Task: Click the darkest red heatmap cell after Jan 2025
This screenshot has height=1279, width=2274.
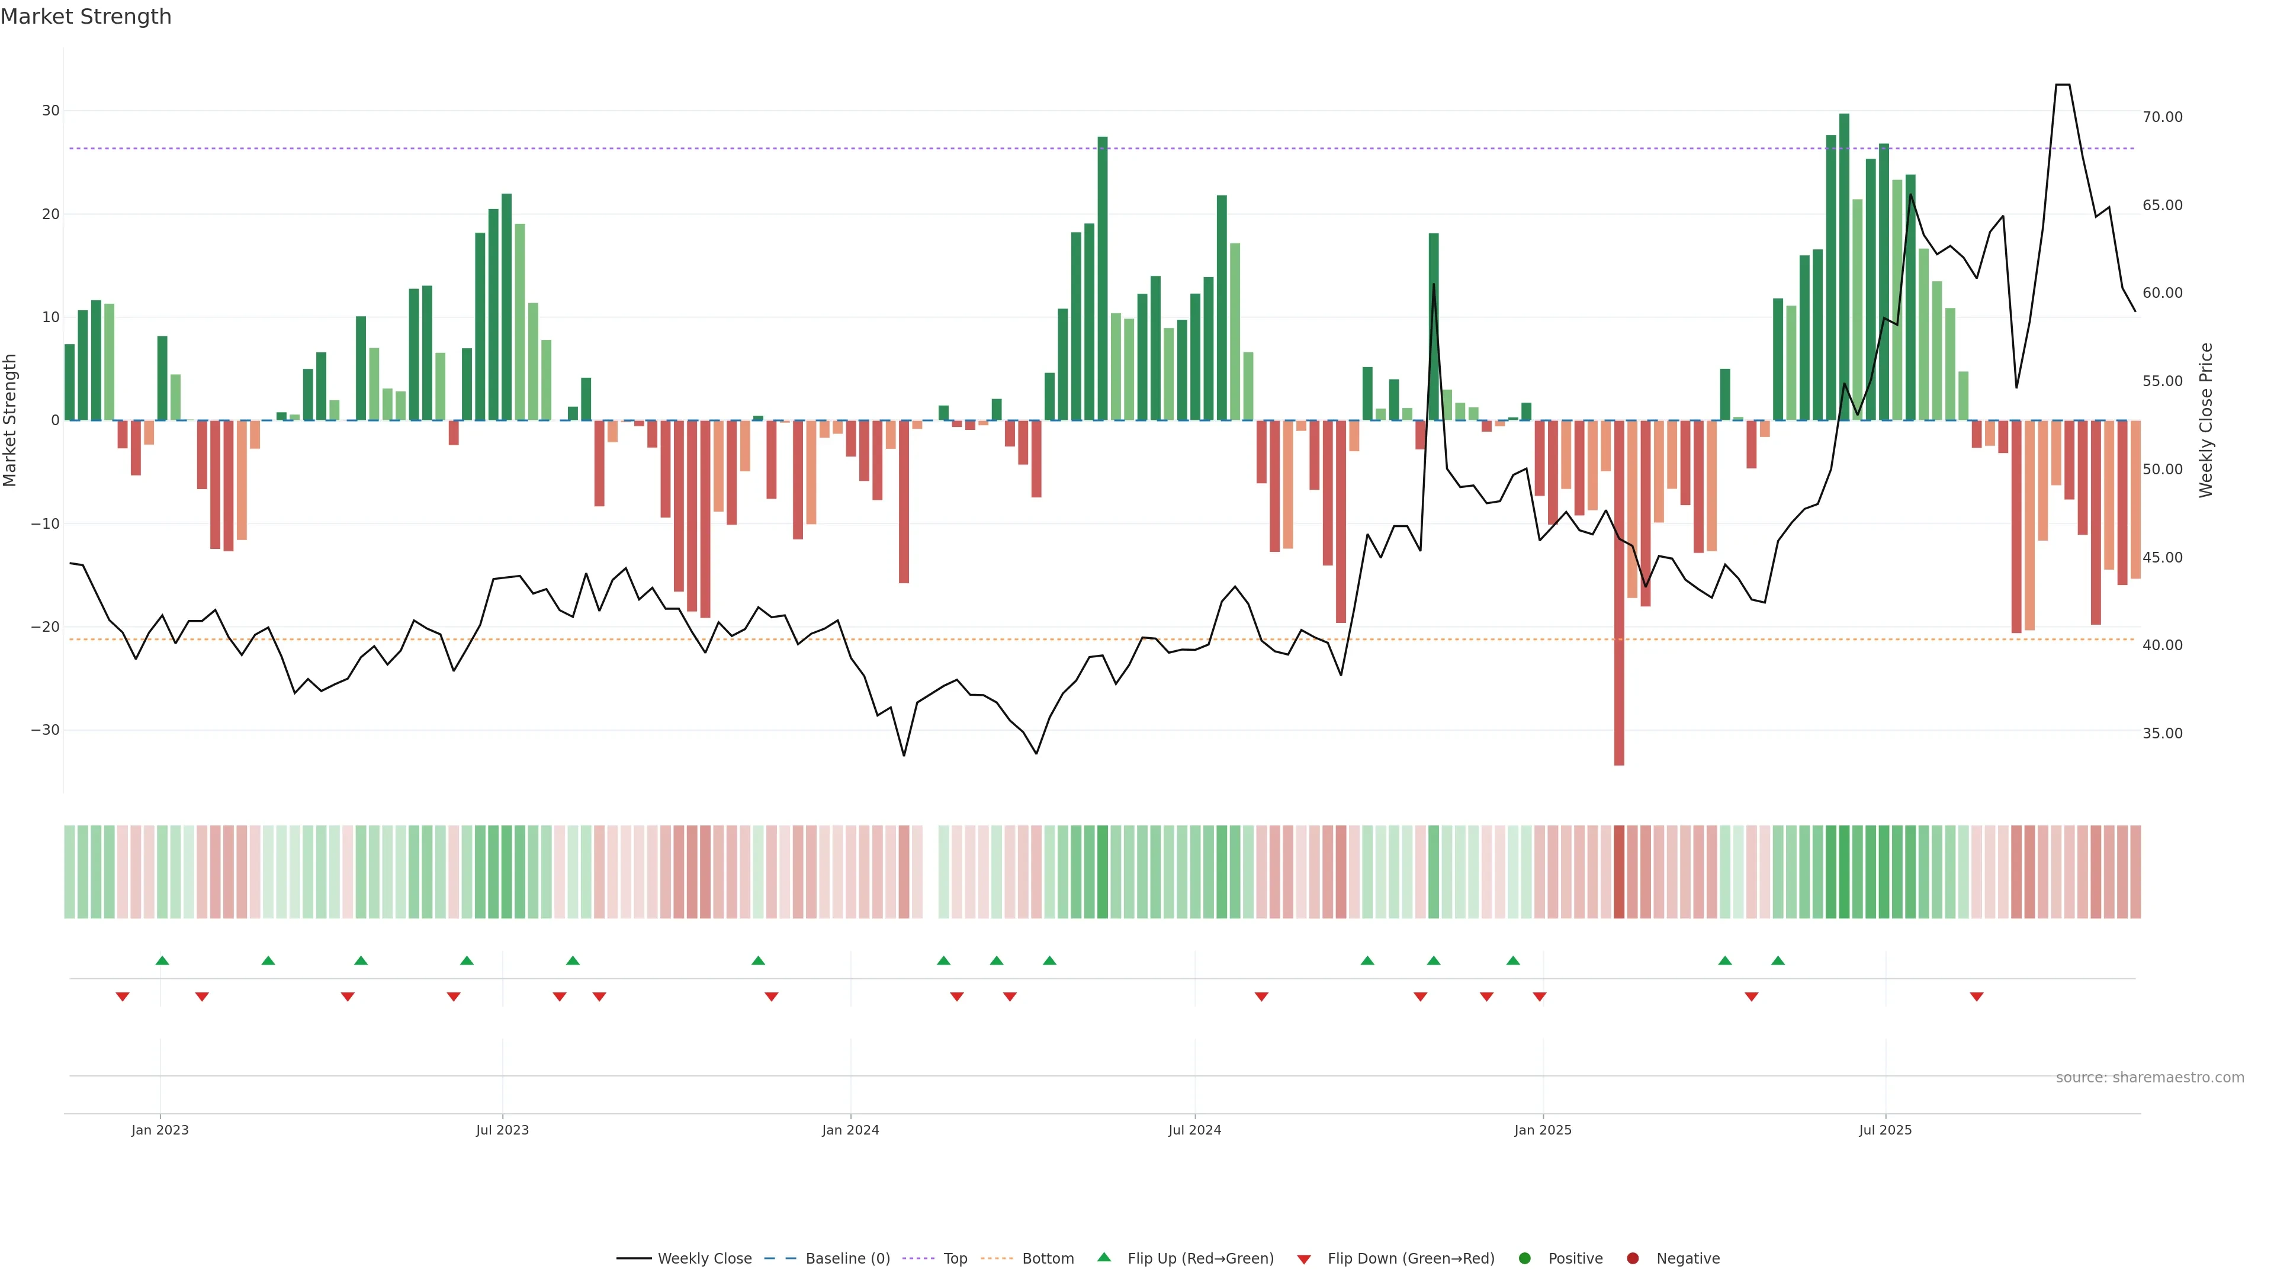Action: [1619, 871]
